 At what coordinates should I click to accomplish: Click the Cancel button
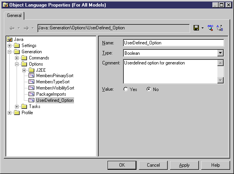tap(153, 165)
